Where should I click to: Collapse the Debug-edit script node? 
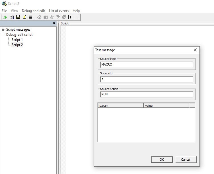(3, 35)
